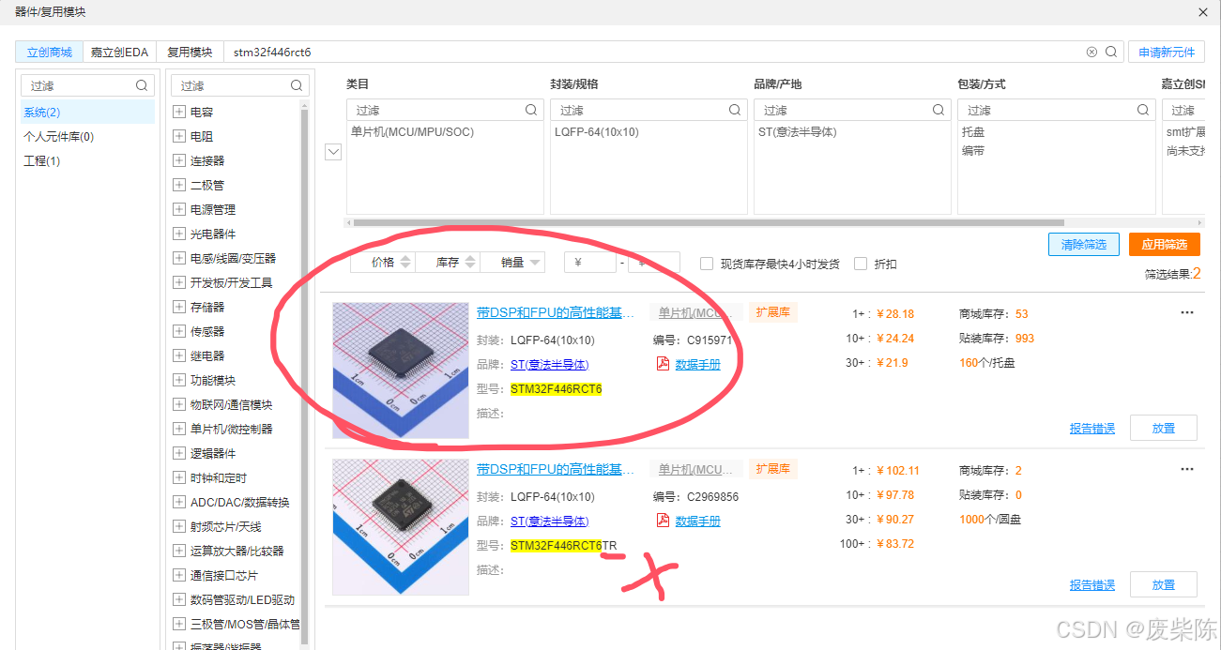Screen dimensions: 1221x650
Task: Click 放置 button for STM32F446RCT6
Action: point(1164,428)
